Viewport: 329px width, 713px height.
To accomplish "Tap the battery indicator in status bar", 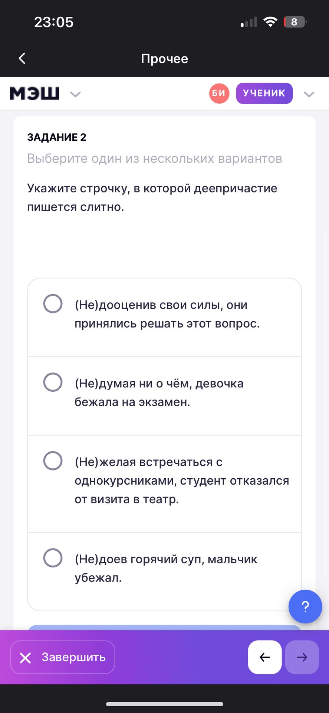I will tap(295, 22).
